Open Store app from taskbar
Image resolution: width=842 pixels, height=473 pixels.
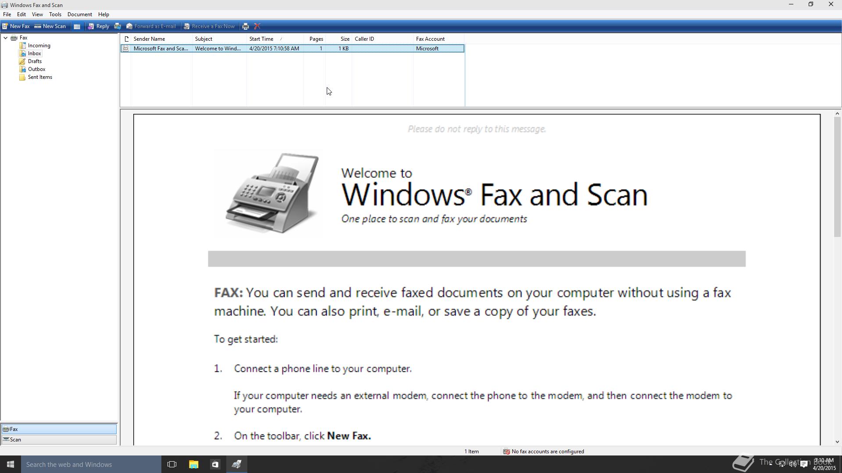pyautogui.click(x=215, y=464)
